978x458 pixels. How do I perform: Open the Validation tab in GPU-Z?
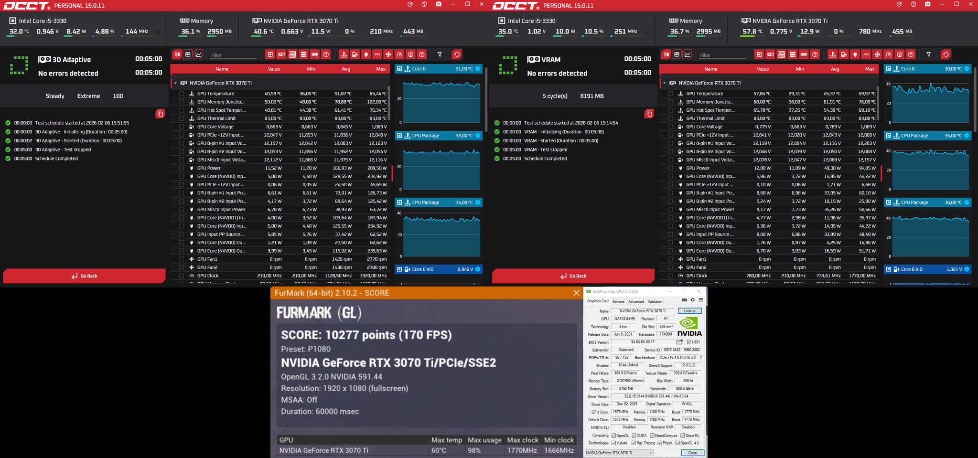tap(655, 302)
